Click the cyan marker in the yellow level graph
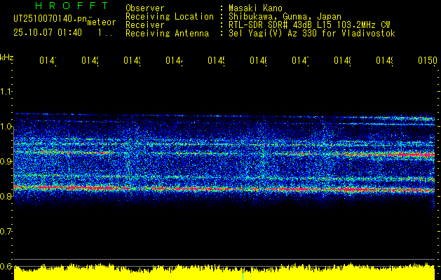 [x=243, y=276]
